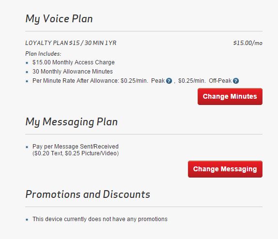The image size is (278, 239).
Task: Click the Change Minutes button
Action: click(x=230, y=97)
